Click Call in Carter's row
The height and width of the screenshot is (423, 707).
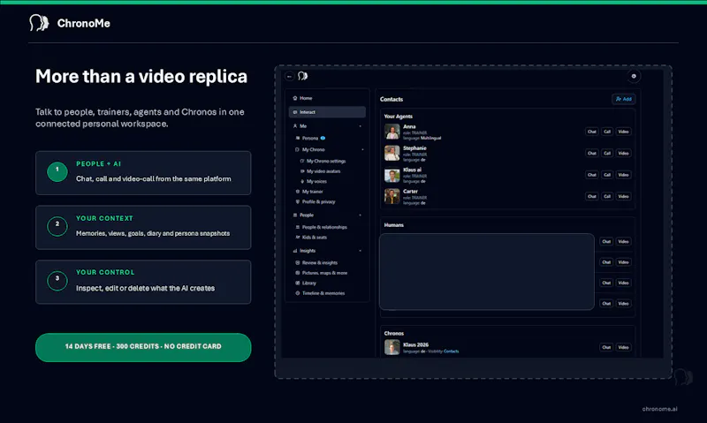coord(607,196)
